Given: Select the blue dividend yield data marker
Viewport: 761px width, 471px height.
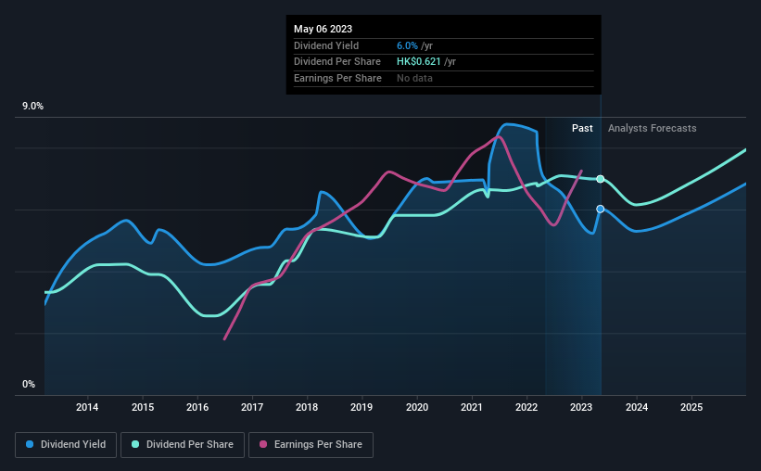Looking at the screenshot, I should point(601,209).
